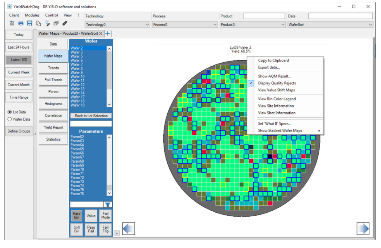Go to next wafer with right arrow

363,229
